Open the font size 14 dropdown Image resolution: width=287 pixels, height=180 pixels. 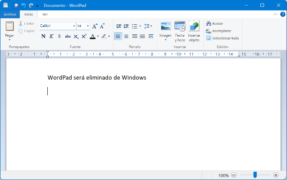click(88, 26)
